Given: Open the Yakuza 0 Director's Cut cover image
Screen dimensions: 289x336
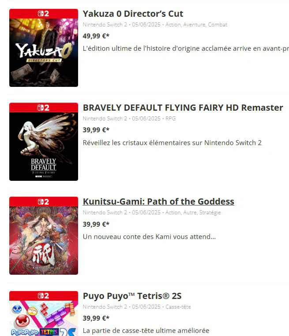Looking at the screenshot, I should (44, 53).
